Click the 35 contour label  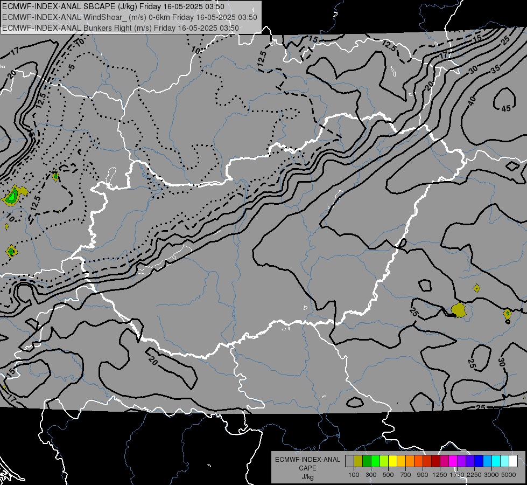495,69
